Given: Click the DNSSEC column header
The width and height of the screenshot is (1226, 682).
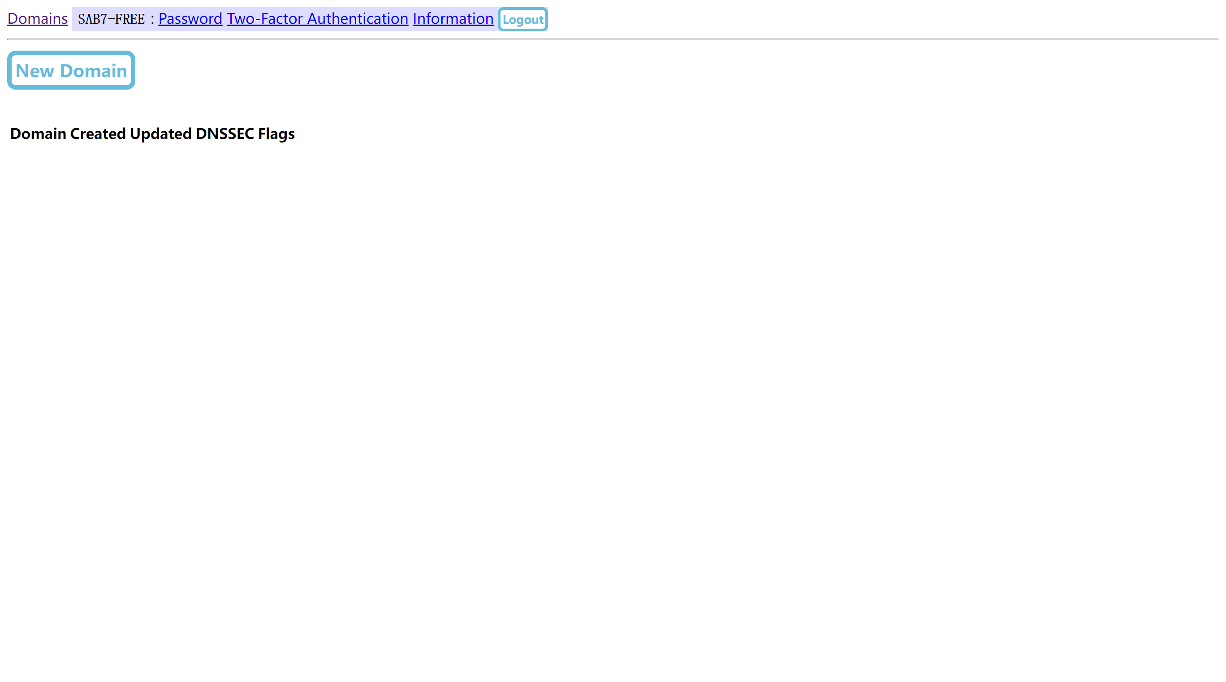Looking at the screenshot, I should pos(224,134).
